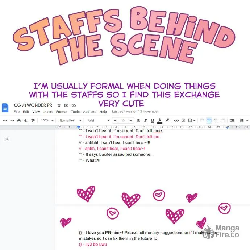The width and height of the screenshot is (250, 250).
Task: Click the right indent marker on ruler
Action: click(x=228, y=127)
